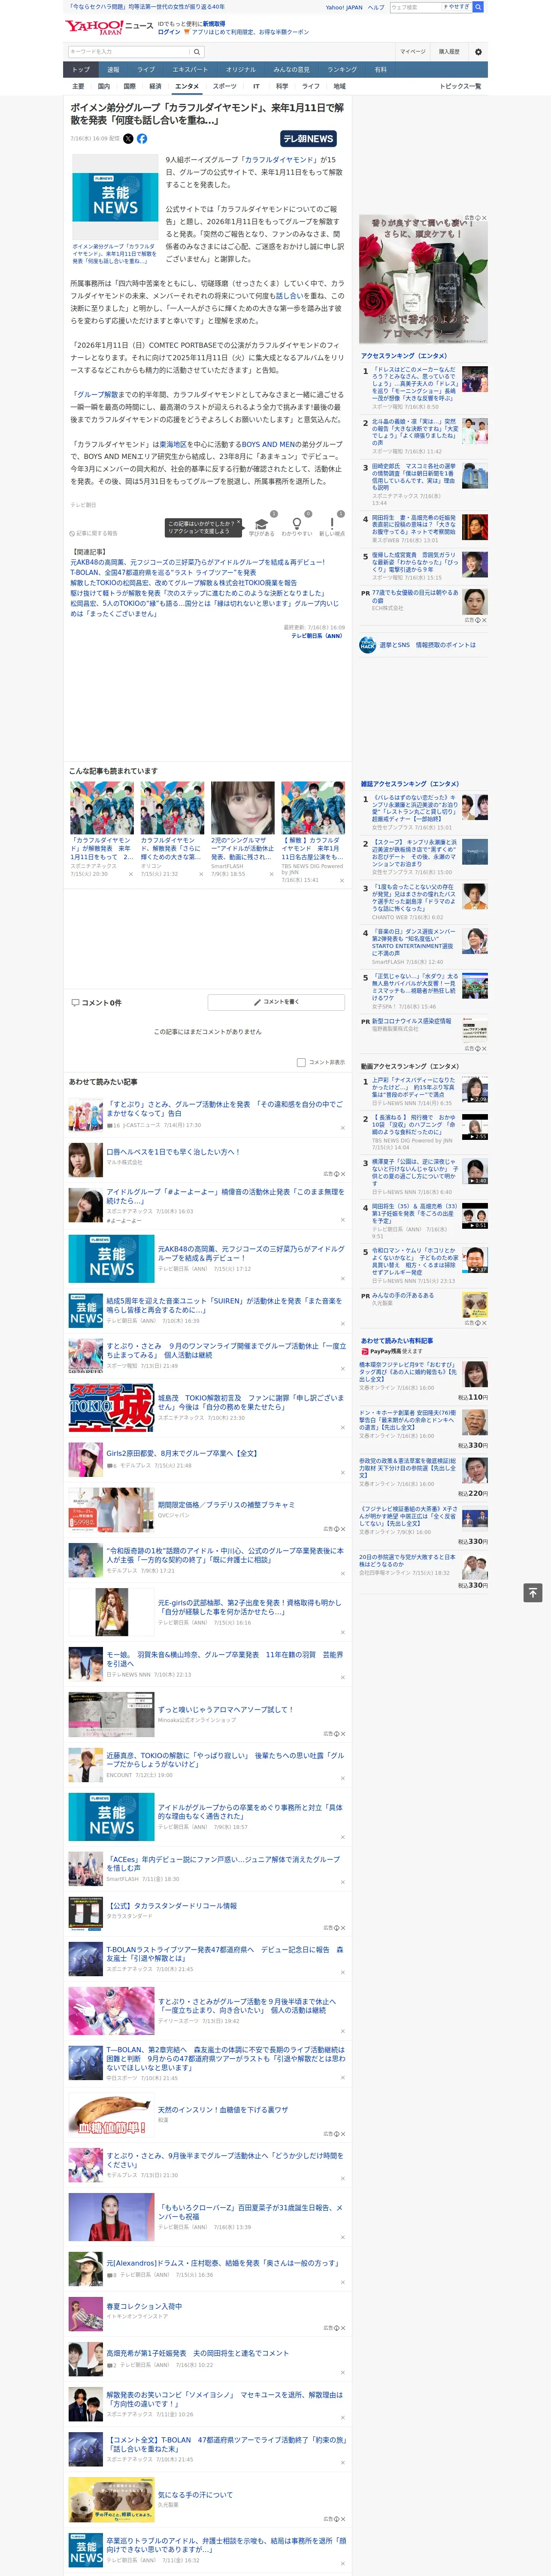
Task: Select the トップ navigation tab
Action: [x=81, y=70]
